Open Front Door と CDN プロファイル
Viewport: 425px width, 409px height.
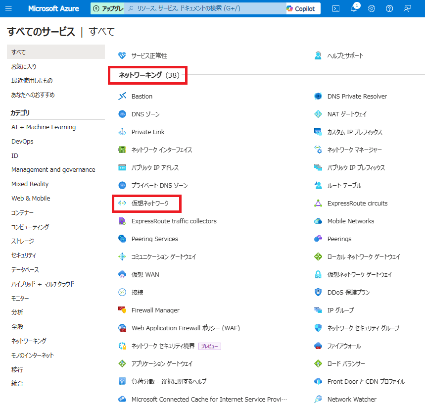[x=366, y=382]
